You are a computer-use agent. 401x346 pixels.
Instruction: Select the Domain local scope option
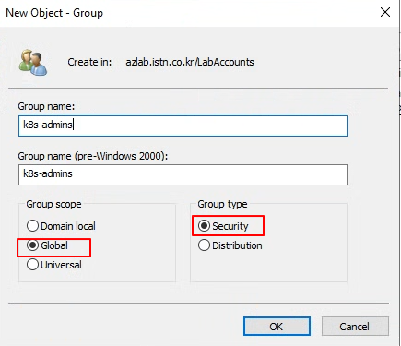click(x=61, y=226)
